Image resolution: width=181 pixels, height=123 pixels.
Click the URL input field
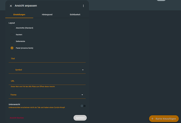pyautogui.click(x=47, y=81)
